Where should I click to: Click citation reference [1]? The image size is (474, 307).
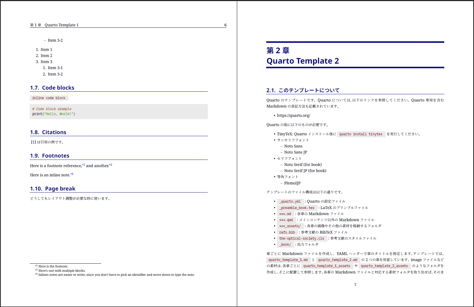point(34,142)
